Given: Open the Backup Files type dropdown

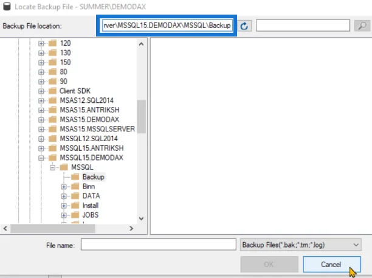Looking at the screenshot, I should coord(301,245).
